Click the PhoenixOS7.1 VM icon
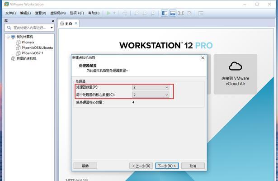Image resolution: width=278 pixels, height=181 pixels. pyautogui.click(x=18, y=53)
